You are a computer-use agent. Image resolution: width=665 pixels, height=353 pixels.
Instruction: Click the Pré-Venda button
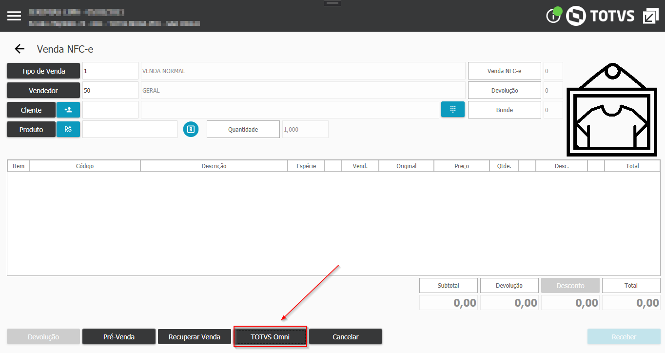click(119, 336)
